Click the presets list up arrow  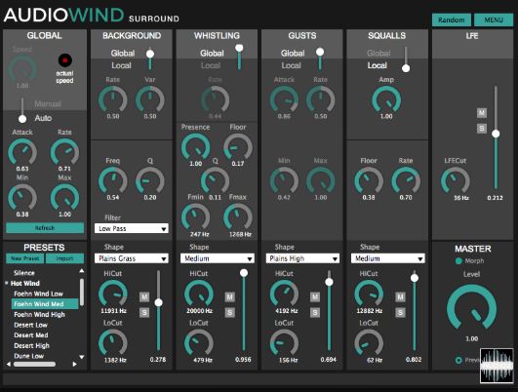82,271
